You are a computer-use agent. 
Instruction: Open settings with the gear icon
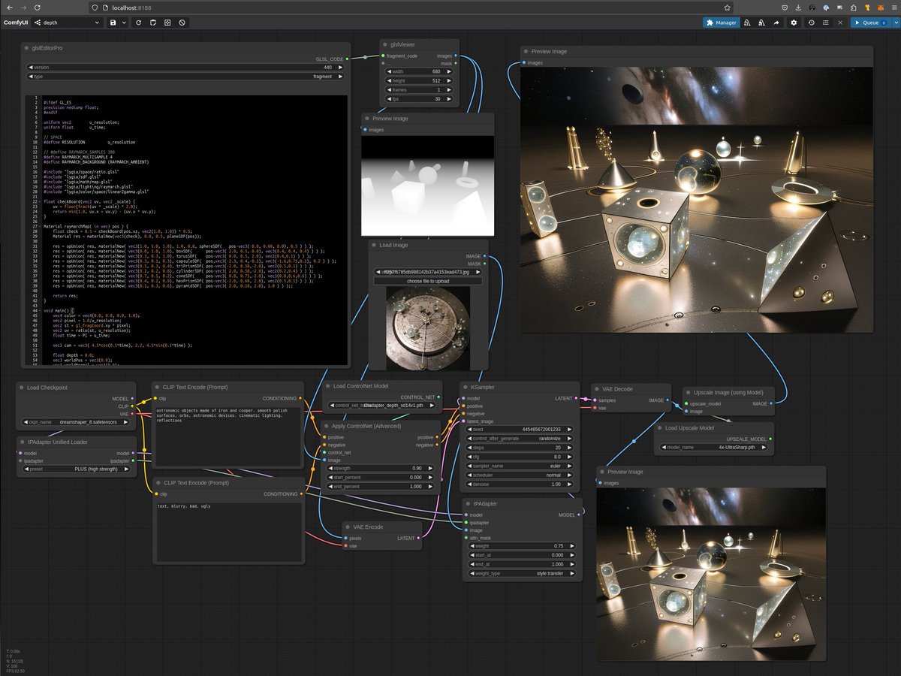coord(794,23)
